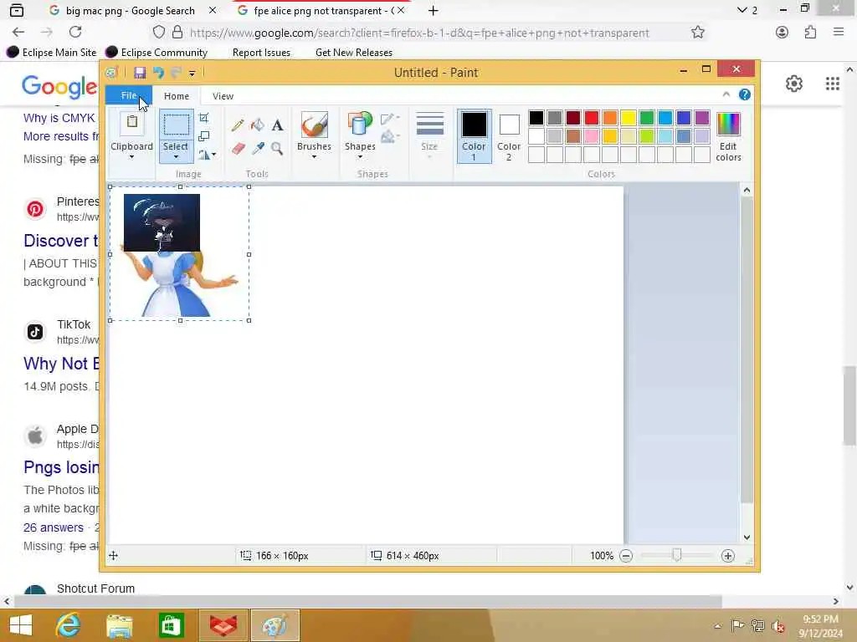
Task: Open Customize Quick Access Toolbar dropdown
Action: coord(192,74)
